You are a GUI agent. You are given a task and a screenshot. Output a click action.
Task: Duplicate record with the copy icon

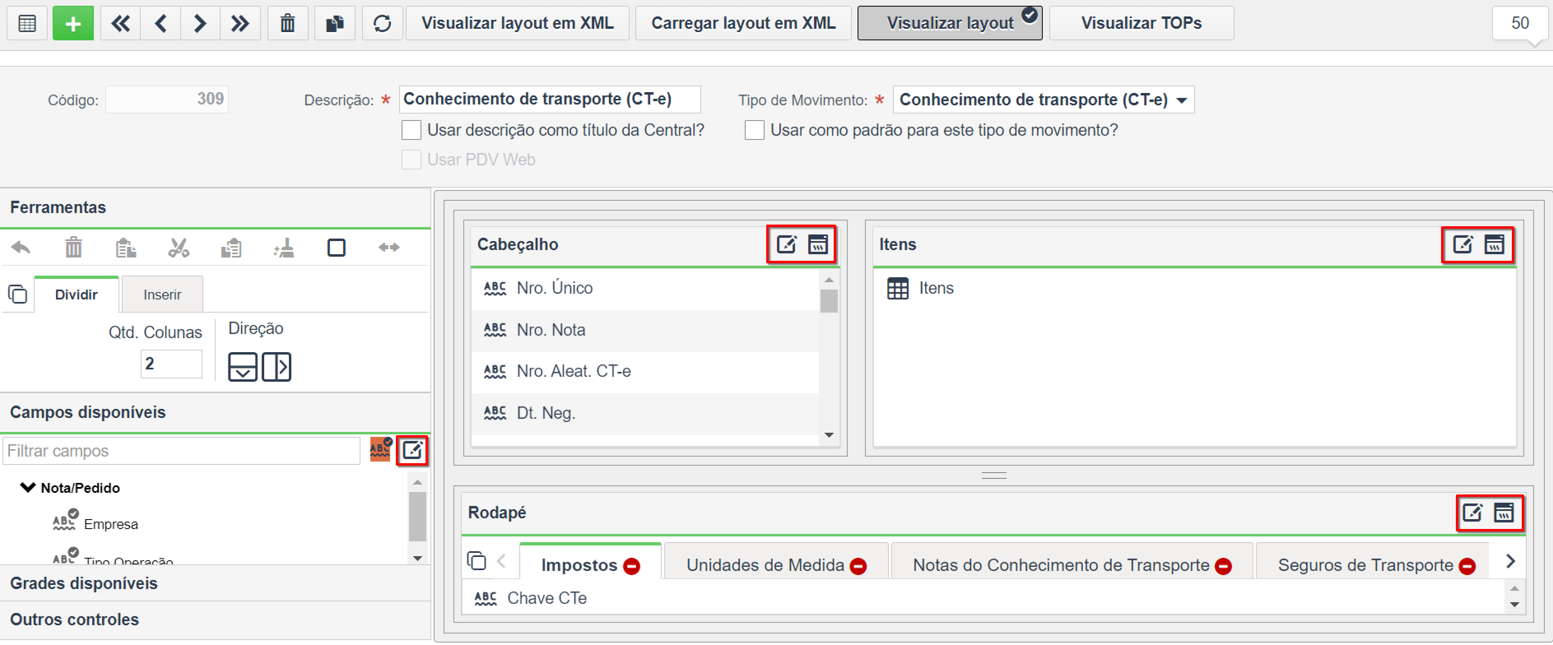[335, 23]
